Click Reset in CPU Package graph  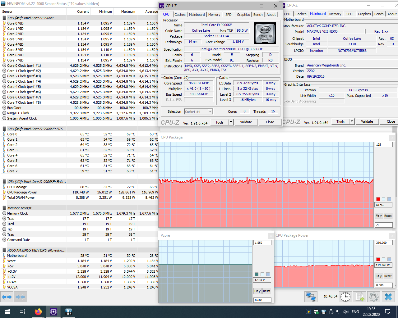click(x=388, y=216)
